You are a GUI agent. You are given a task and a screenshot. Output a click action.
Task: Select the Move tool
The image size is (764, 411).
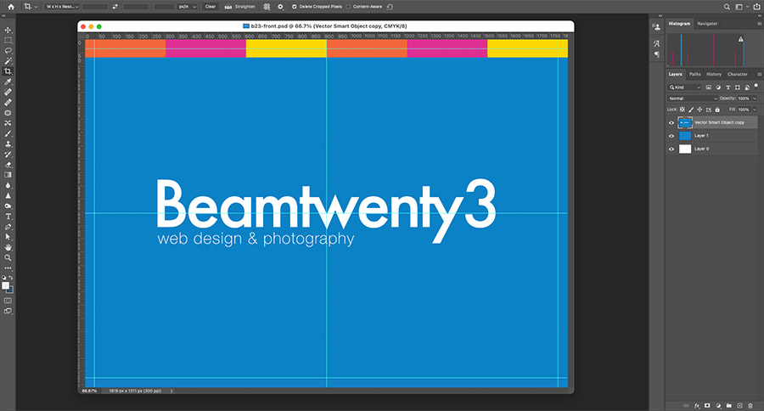point(8,30)
